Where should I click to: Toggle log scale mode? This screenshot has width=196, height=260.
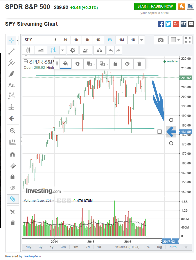[159, 247]
